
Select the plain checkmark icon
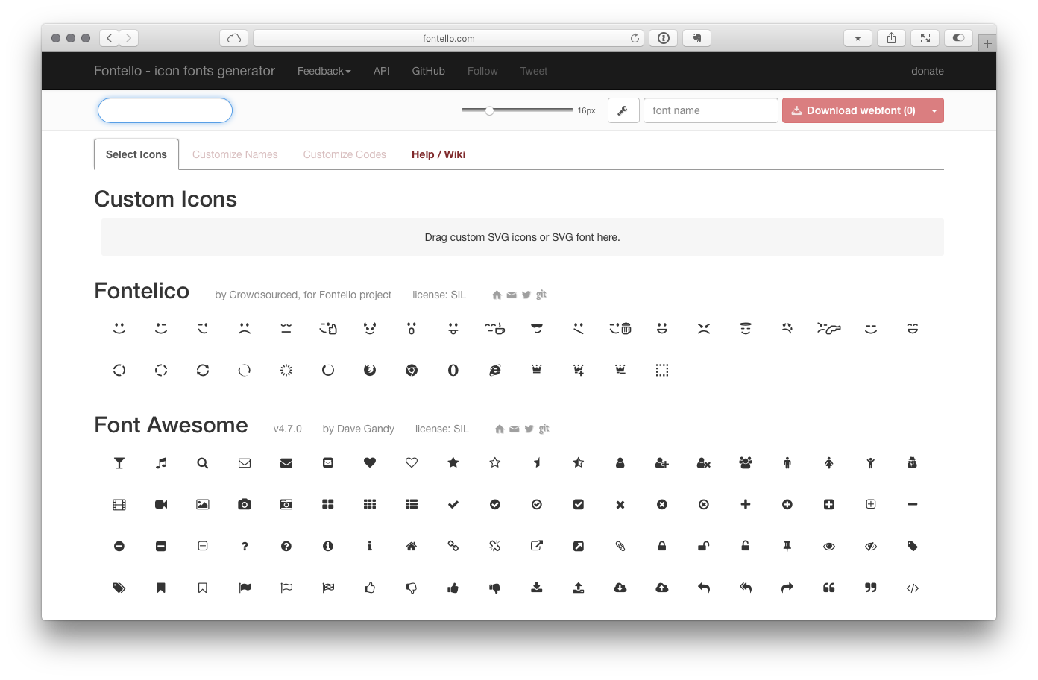click(453, 505)
